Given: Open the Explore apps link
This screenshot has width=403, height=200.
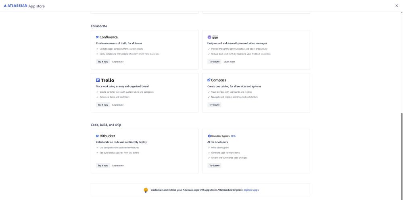Looking at the screenshot, I should (x=251, y=190).
